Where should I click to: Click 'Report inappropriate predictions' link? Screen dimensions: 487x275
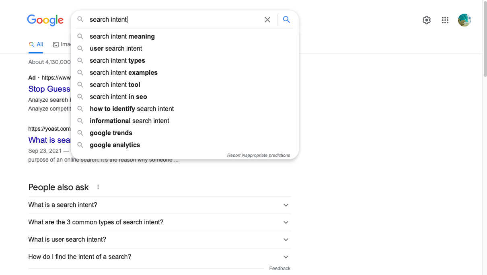pos(259,155)
